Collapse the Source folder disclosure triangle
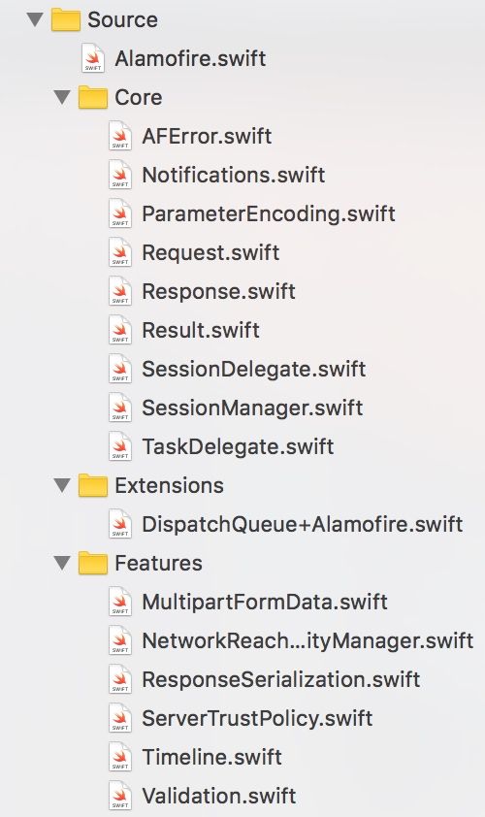Image resolution: width=485 pixels, height=817 pixels. (x=35, y=19)
